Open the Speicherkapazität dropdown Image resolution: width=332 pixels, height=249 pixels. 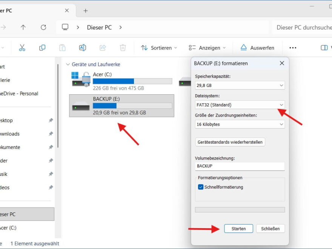(x=240, y=85)
